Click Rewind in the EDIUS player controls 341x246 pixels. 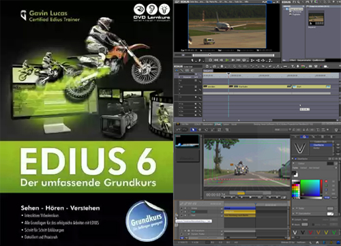216,60
